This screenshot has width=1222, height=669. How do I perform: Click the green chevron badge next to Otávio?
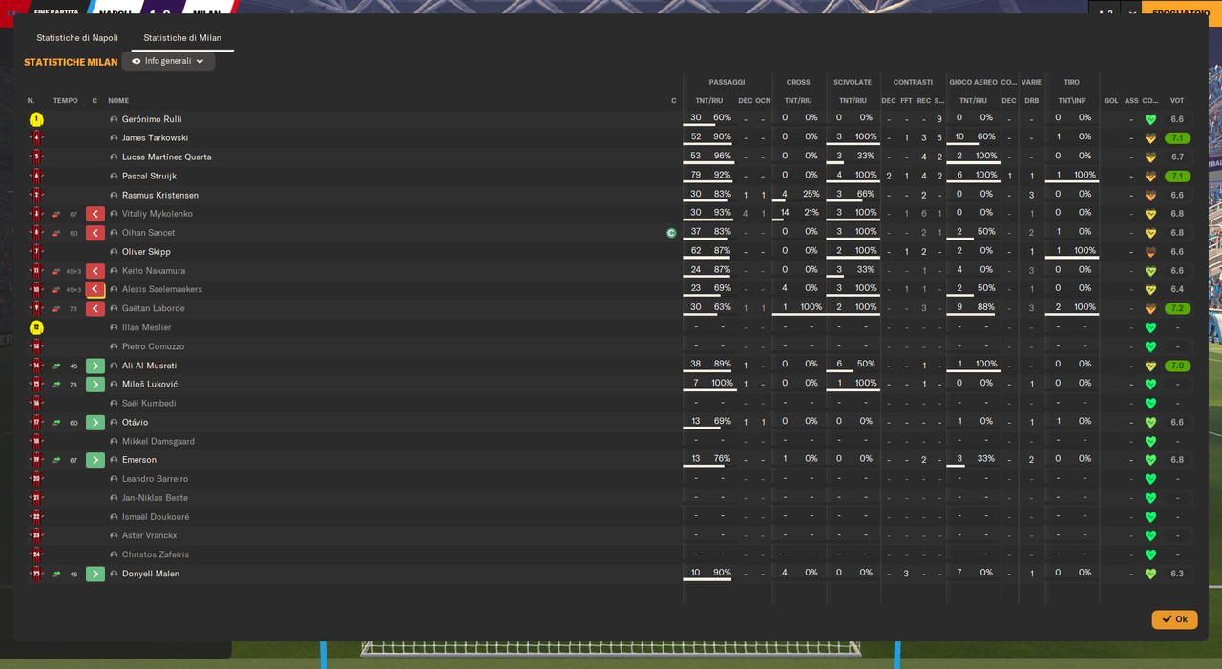coord(95,422)
